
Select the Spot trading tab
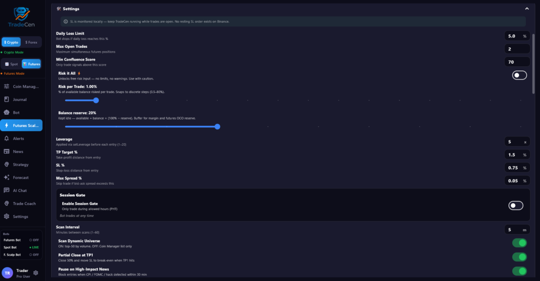[x=12, y=64]
